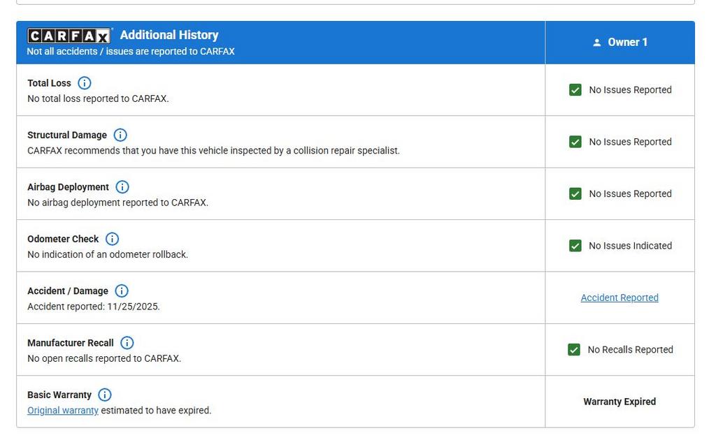Open the Manufacturer Recall info icon
716x440 pixels.
[127, 343]
